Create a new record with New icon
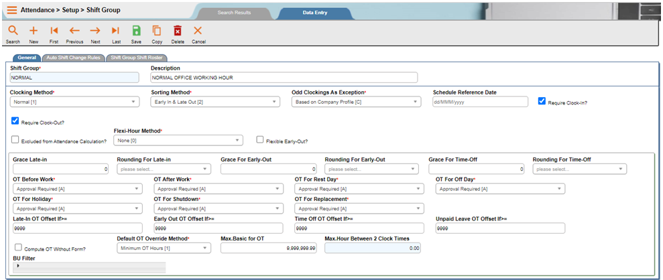The image size is (663, 280). [34, 31]
